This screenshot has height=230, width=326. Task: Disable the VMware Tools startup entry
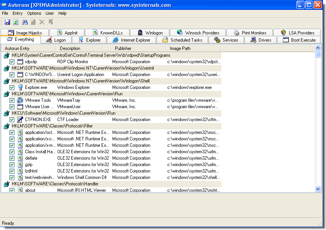click(x=12, y=100)
